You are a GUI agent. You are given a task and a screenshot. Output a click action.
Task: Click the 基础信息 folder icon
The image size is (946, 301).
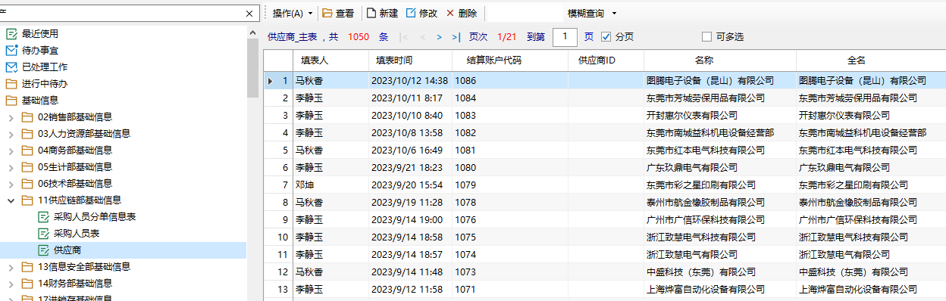pyautogui.click(x=11, y=101)
